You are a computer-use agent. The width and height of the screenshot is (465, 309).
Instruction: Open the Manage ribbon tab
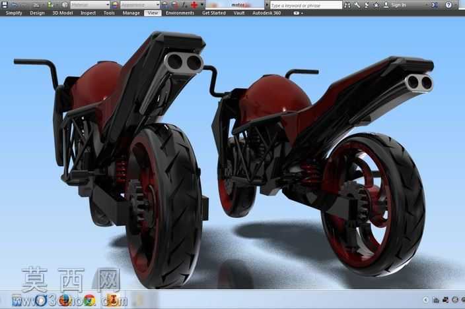pos(131,13)
